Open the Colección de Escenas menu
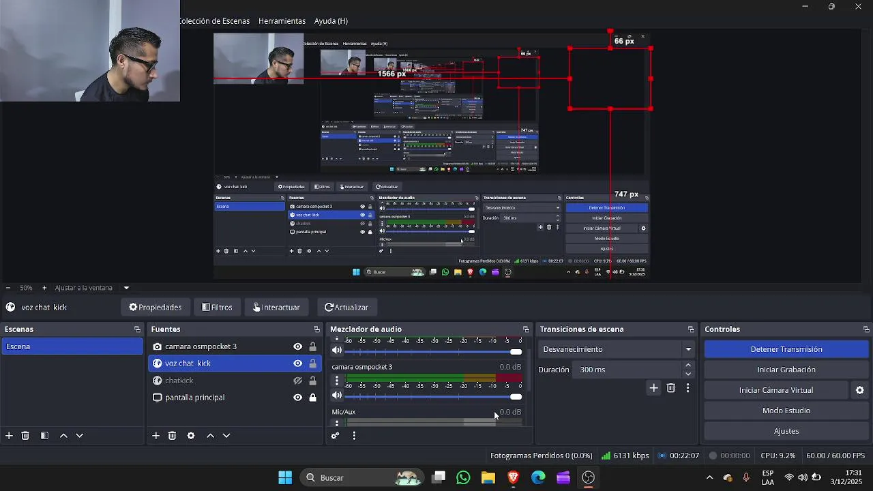This screenshot has height=491, width=873. (x=215, y=21)
